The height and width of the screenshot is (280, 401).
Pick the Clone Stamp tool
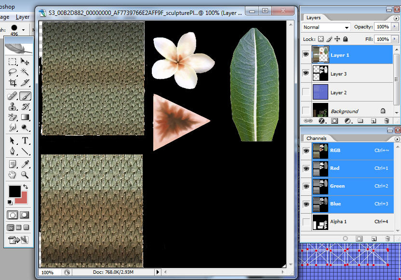pos(13,106)
